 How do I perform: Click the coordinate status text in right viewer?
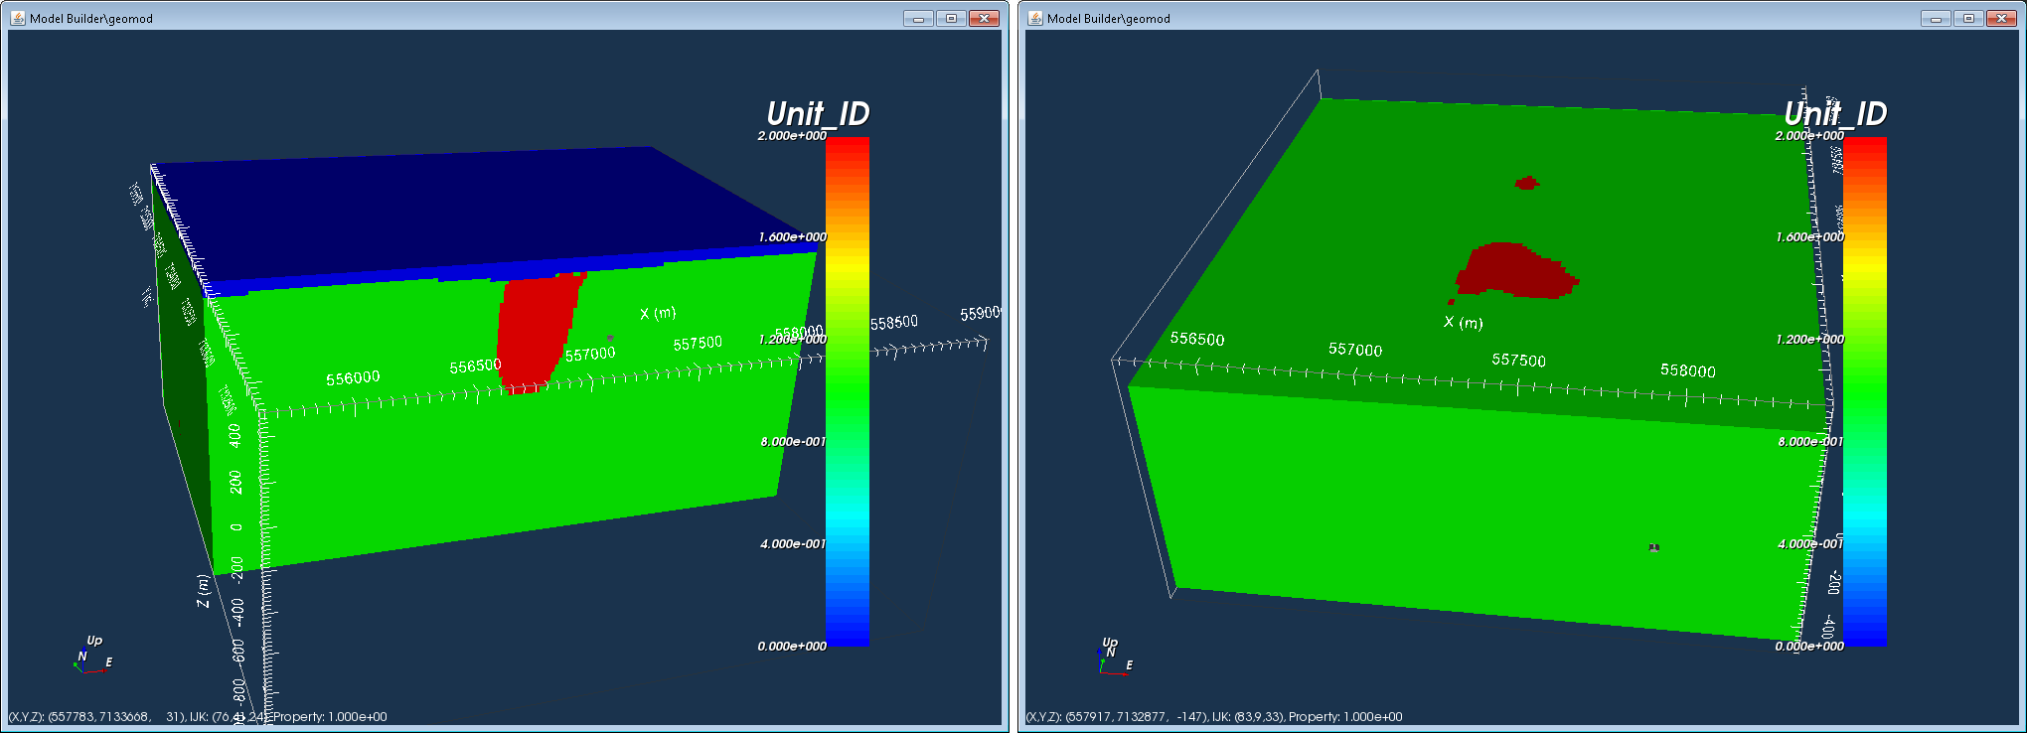click(x=1214, y=716)
